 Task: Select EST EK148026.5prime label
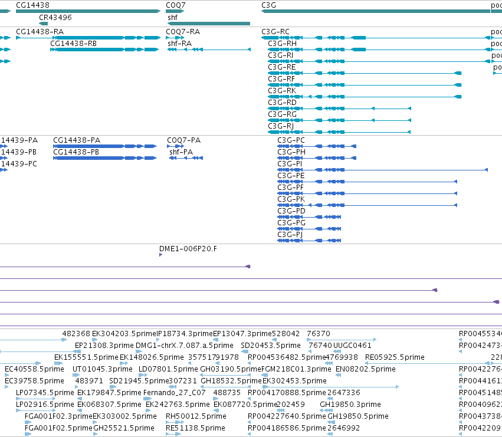tap(152, 357)
